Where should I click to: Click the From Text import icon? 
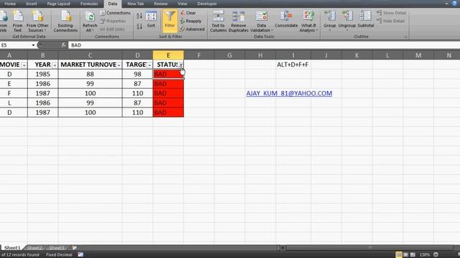(17, 21)
